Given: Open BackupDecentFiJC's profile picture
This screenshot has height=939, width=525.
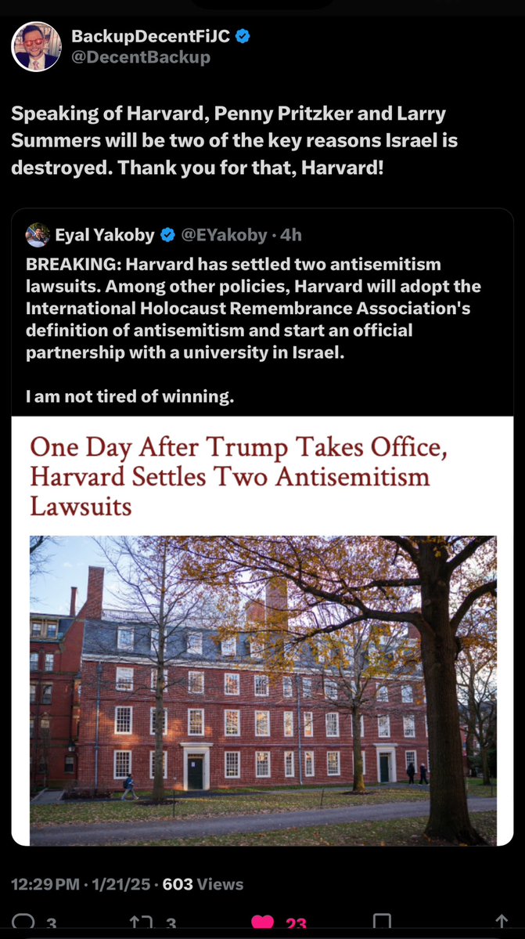Looking at the screenshot, I should pos(36,46).
